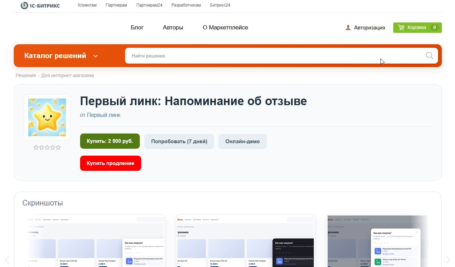Image resolution: width=455 pixels, height=267 pixels.
Task: Click the search magnifier icon
Action: tap(429, 56)
